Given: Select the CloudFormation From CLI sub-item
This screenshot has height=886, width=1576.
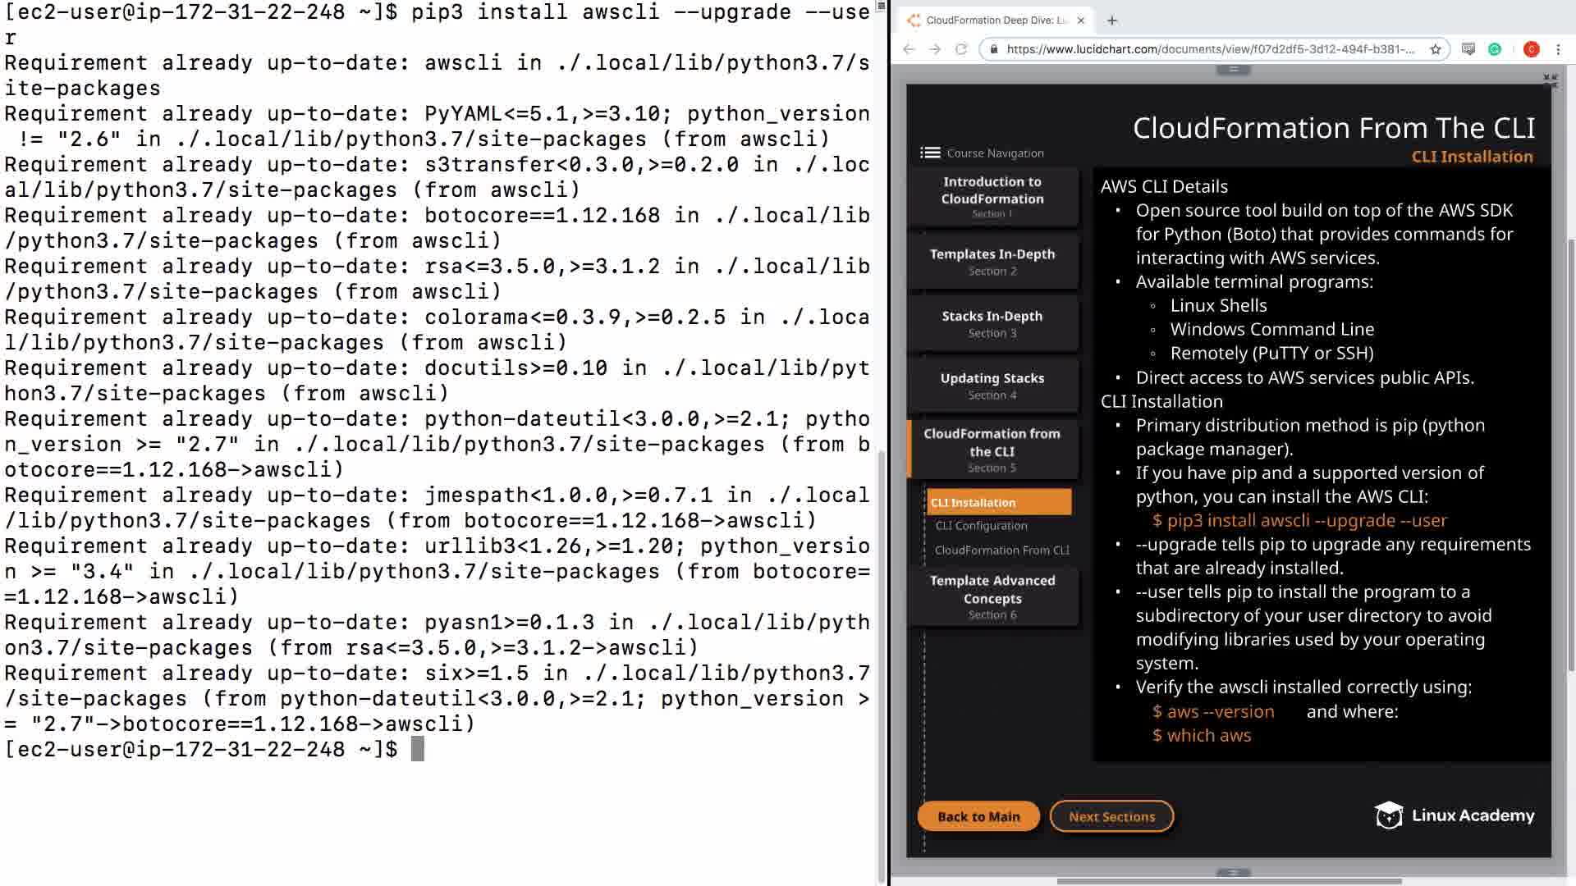Looking at the screenshot, I should (1001, 550).
